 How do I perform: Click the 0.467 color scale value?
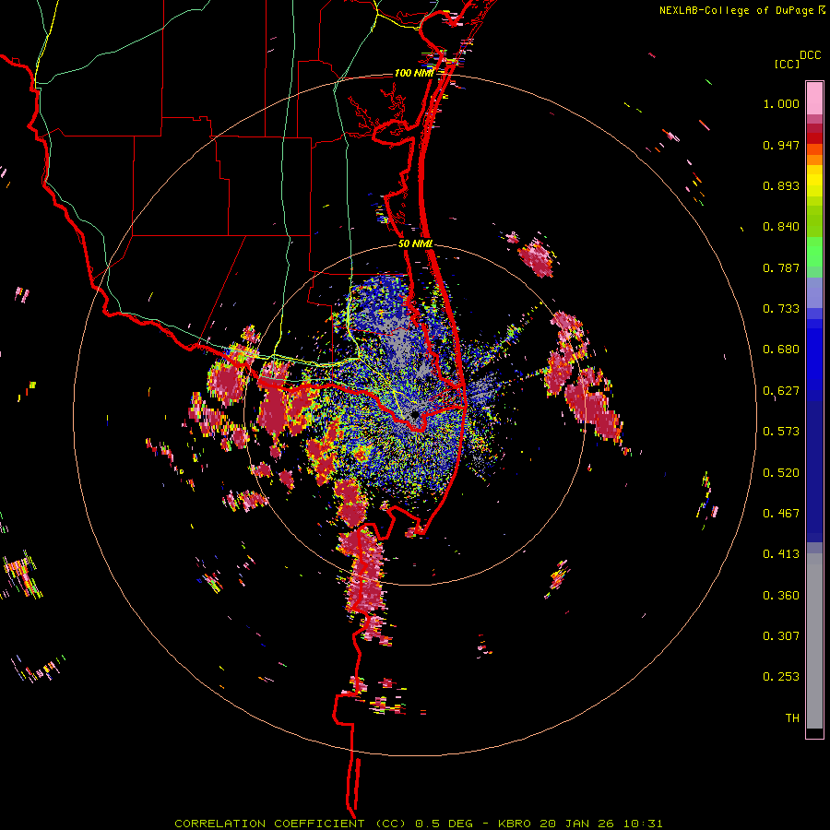[781, 514]
